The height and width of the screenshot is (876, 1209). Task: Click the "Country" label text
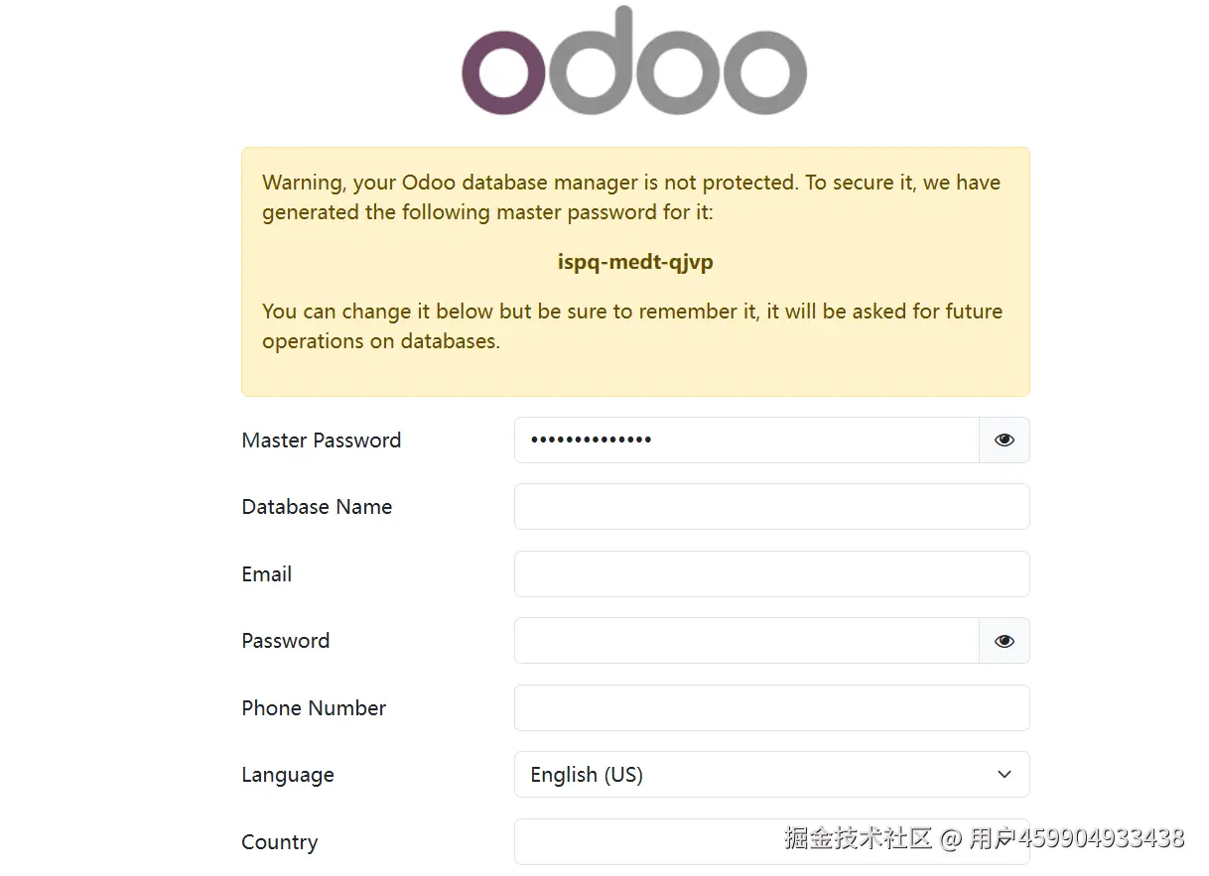click(x=280, y=842)
